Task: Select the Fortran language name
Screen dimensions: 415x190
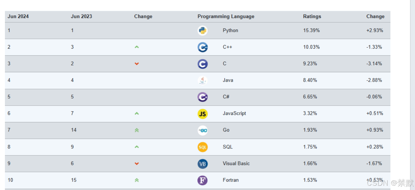Action: tap(231, 180)
